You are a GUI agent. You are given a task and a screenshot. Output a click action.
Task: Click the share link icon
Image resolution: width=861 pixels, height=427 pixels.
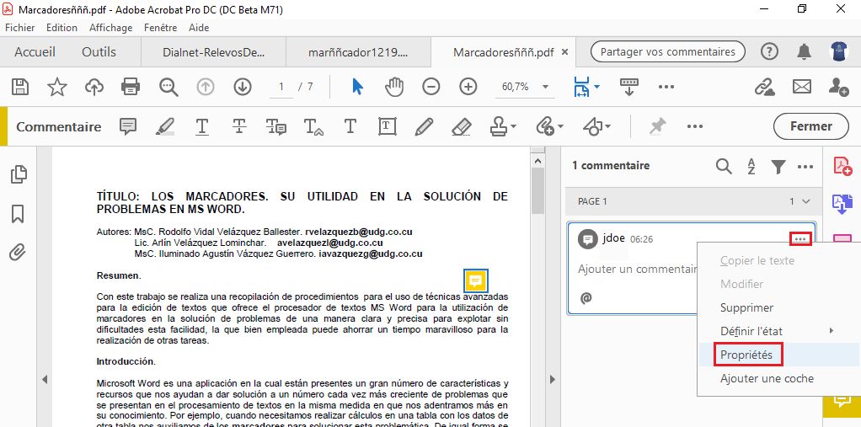point(764,87)
